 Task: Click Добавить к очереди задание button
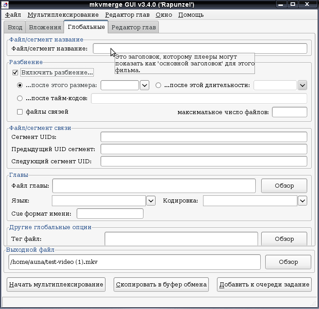point(264,285)
